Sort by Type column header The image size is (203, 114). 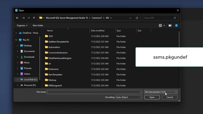point(119,31)
